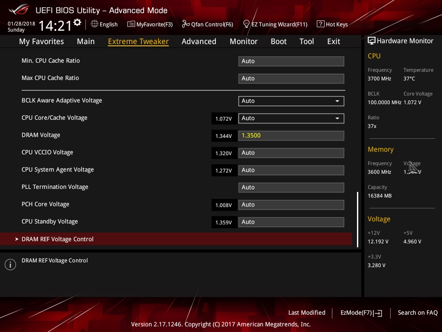The image size is (442, 332).
Task: Click the CPU Core/Cache 1.072V reading
Action: click(x=224, y=118)
